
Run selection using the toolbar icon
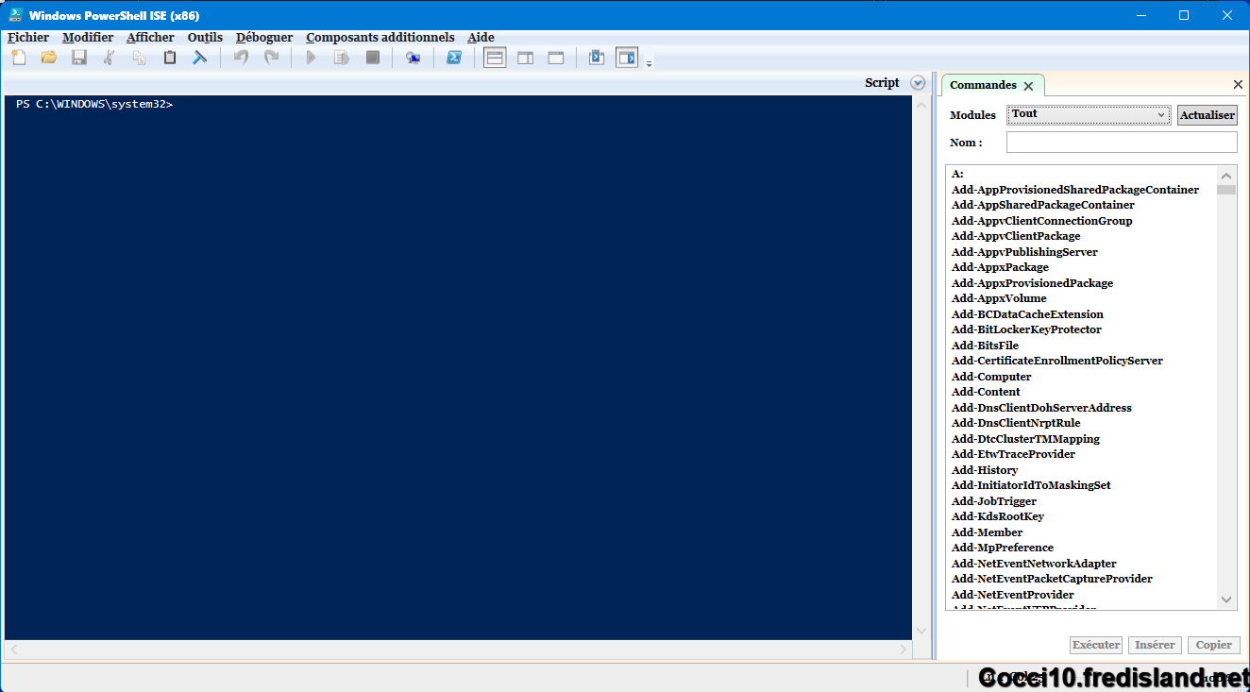pos(342,58)
